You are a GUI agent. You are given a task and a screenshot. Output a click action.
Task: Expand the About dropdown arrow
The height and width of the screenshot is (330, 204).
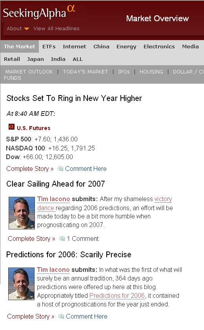coord(27,29)
